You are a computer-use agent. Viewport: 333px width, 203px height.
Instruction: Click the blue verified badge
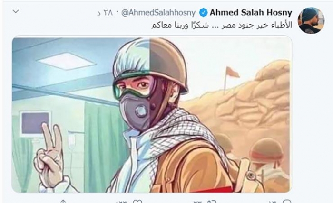(203, 13)
